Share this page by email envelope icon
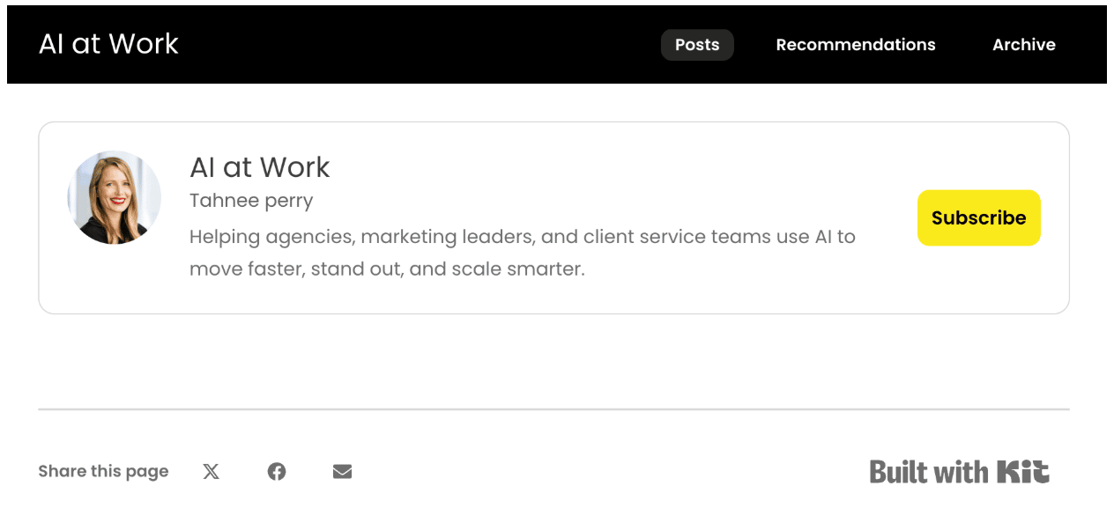This screenshot has width=1114, height=530. [343, 472]
